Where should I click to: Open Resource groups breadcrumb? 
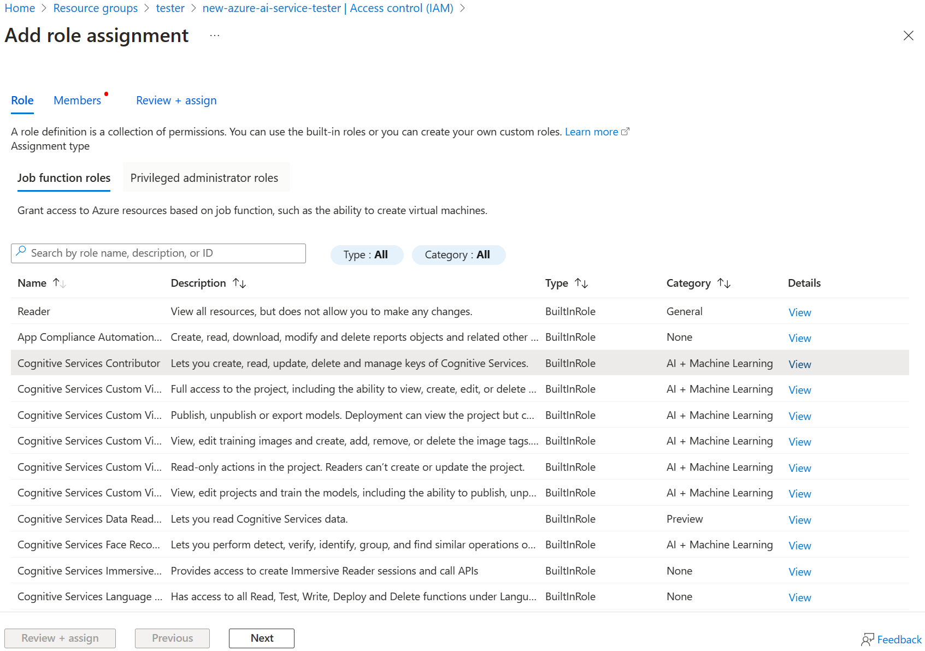pyautogui.click(x=96, y=8)
